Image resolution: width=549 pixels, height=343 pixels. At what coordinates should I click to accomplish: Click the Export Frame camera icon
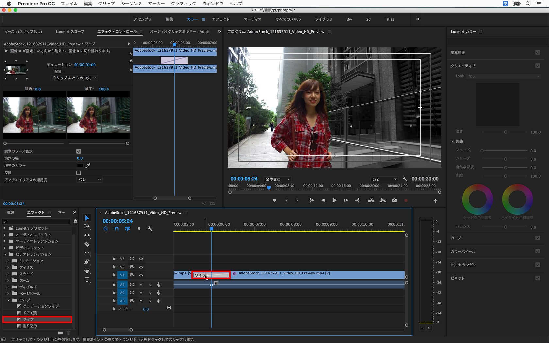coord(394,200)
